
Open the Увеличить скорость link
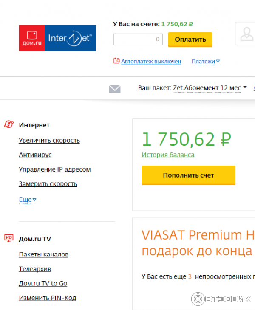click(49, 141)
